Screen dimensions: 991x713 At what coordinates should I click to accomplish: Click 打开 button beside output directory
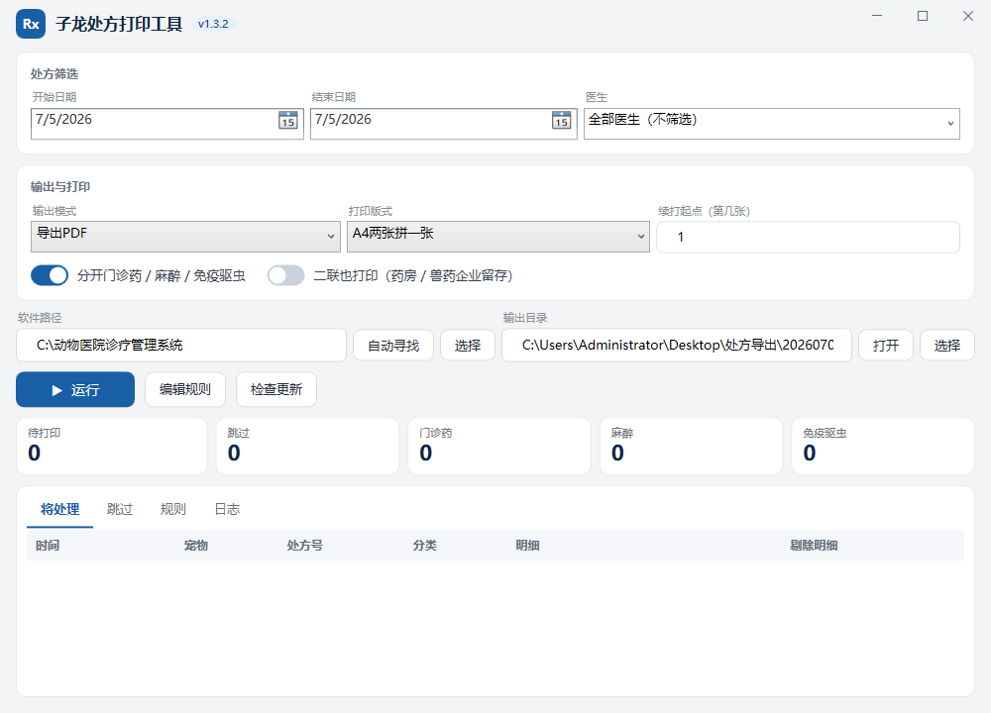[885, 346]
